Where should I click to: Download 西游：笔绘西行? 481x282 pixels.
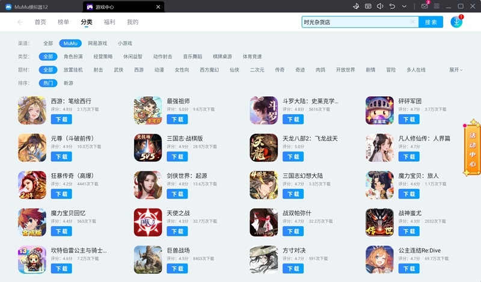(x=61, y=120)
